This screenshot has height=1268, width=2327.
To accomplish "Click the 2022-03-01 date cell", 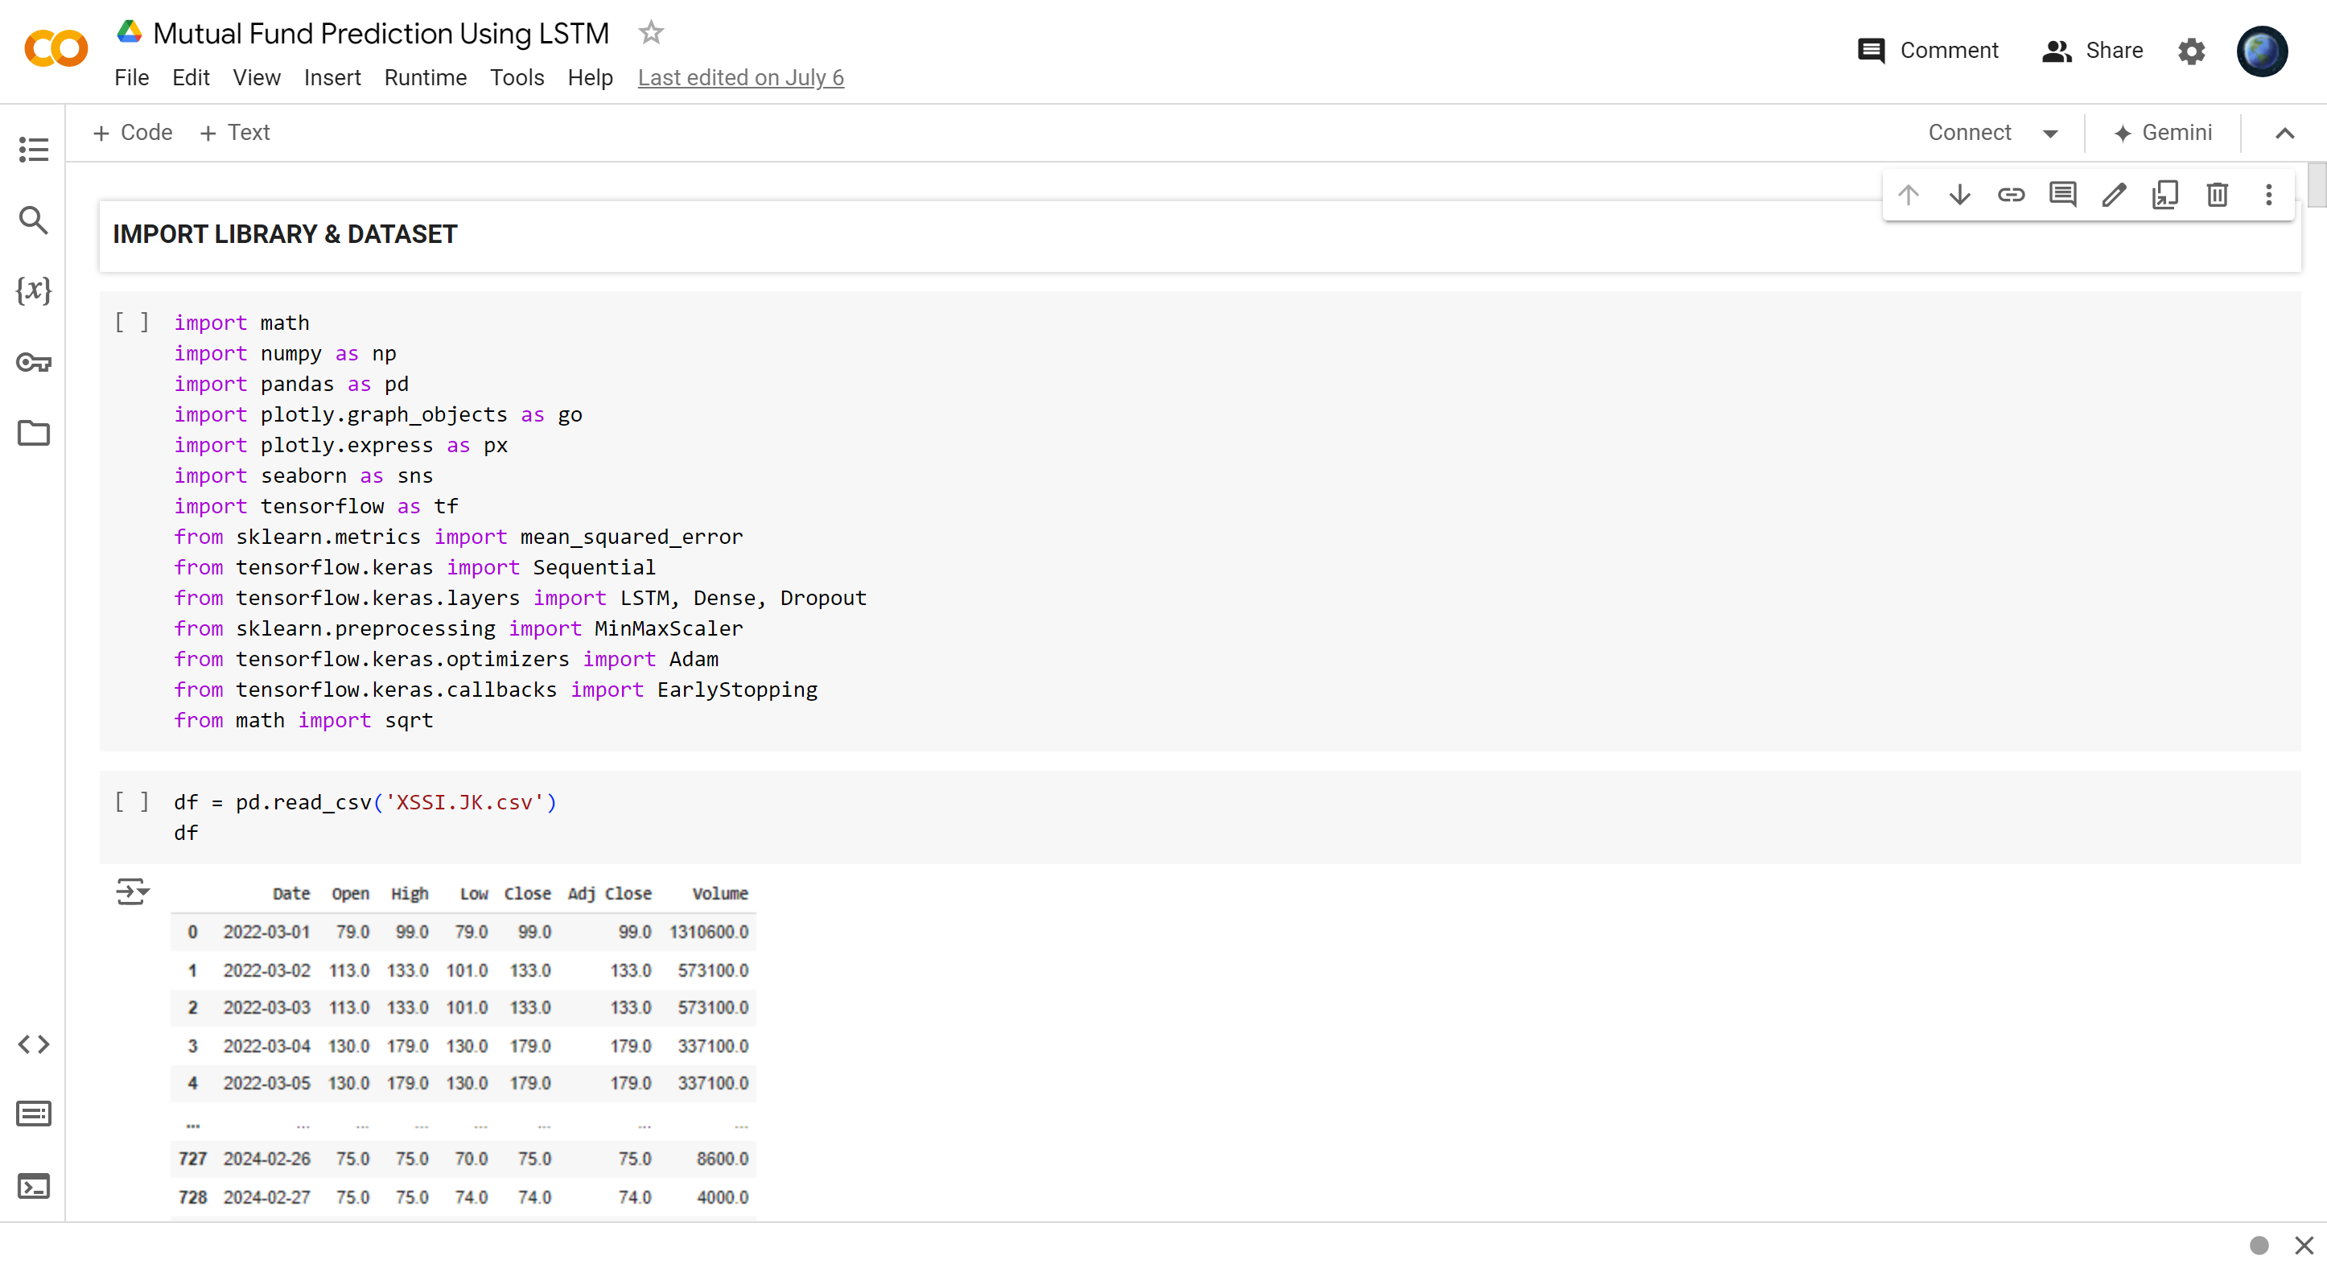I will [266, 932].
